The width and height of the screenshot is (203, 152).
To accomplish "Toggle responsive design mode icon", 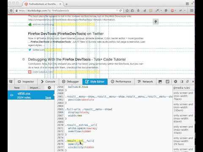I will (167, 81).
